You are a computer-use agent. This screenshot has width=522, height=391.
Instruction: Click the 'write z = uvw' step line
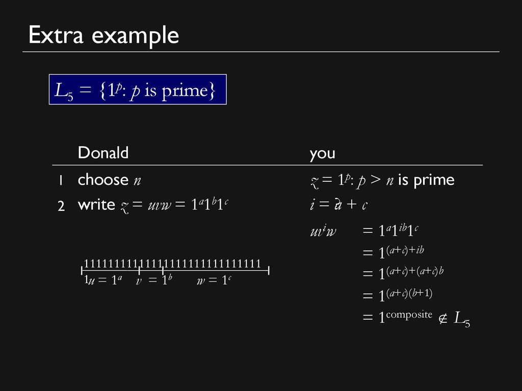click(x=153, y=205)
